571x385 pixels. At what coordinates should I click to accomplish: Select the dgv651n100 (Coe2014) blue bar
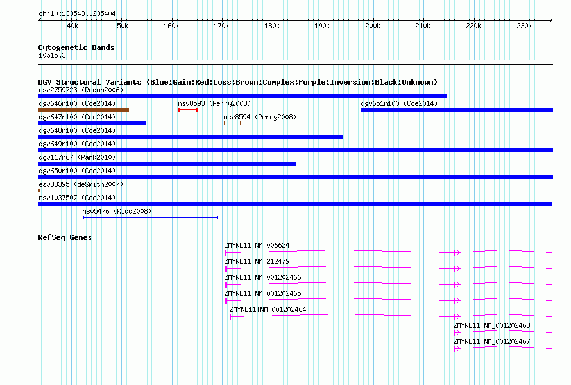pos(457,110)
